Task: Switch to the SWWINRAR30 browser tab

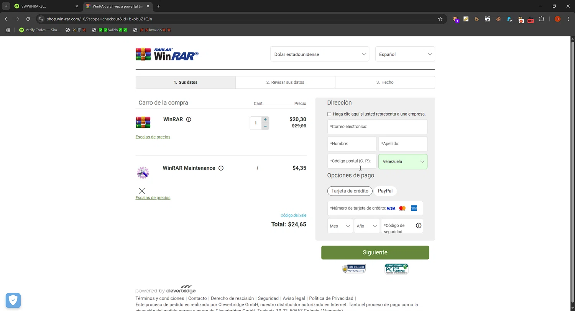Action: [x=46, y=7]
